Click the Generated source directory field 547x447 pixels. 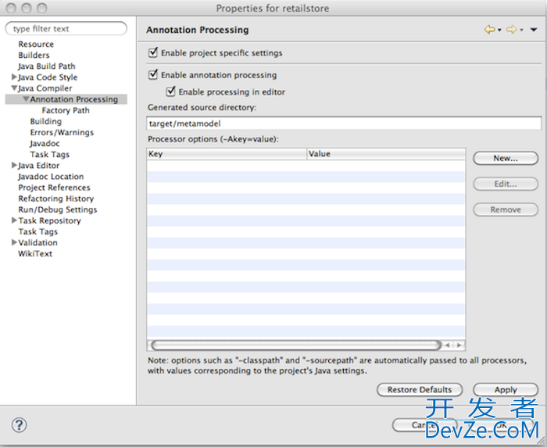pyautogui.click(x=344, y=123)
